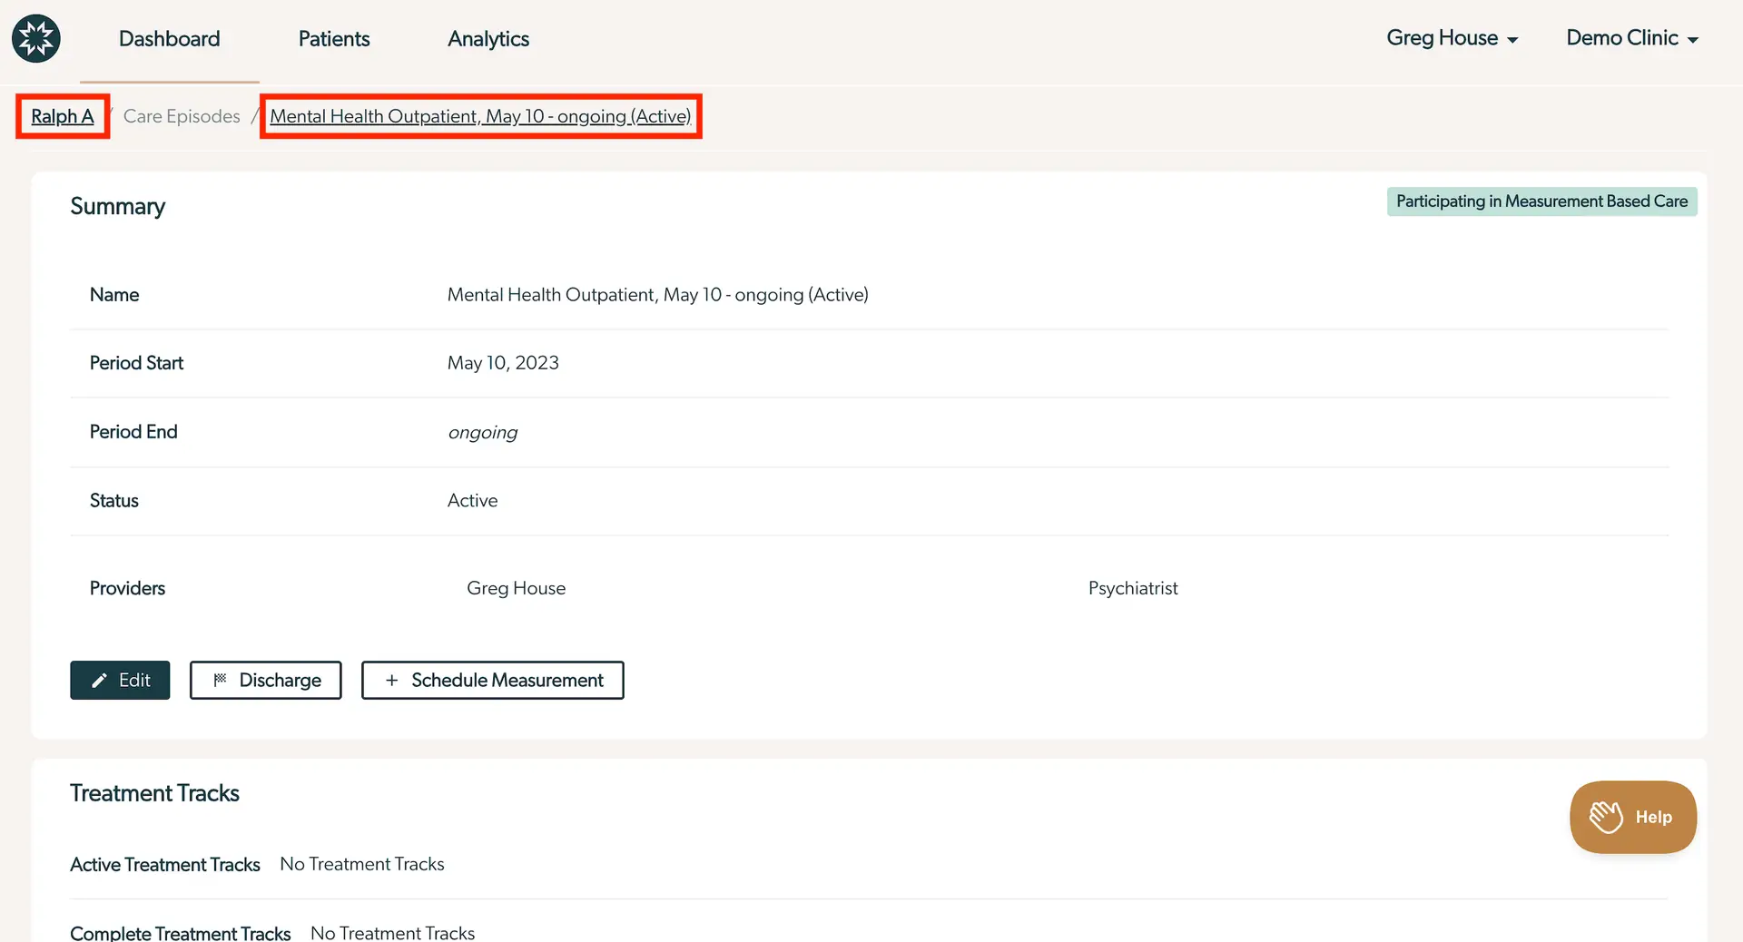
Task: Select the Greg House provider entry
Action: 516,588
